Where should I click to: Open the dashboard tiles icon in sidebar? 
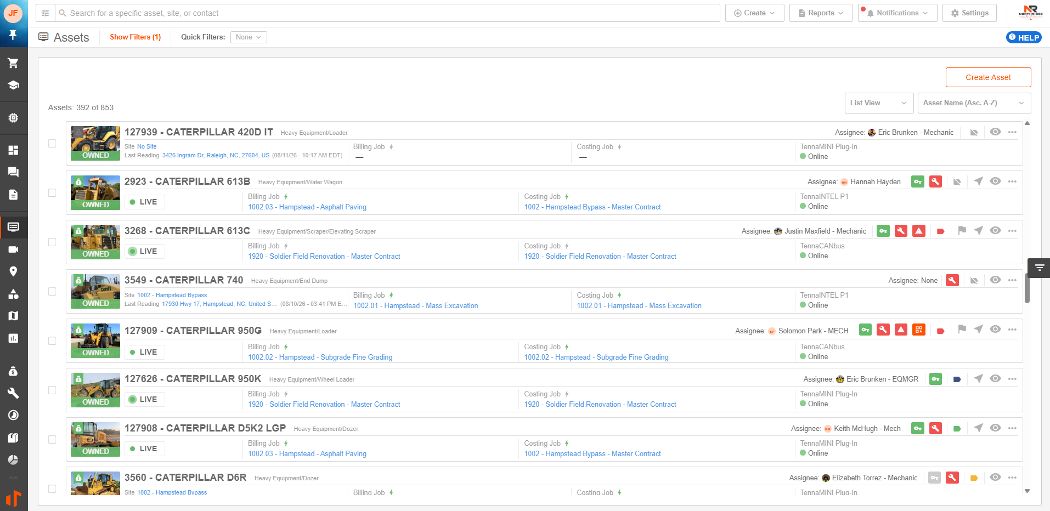coord(13,150)
